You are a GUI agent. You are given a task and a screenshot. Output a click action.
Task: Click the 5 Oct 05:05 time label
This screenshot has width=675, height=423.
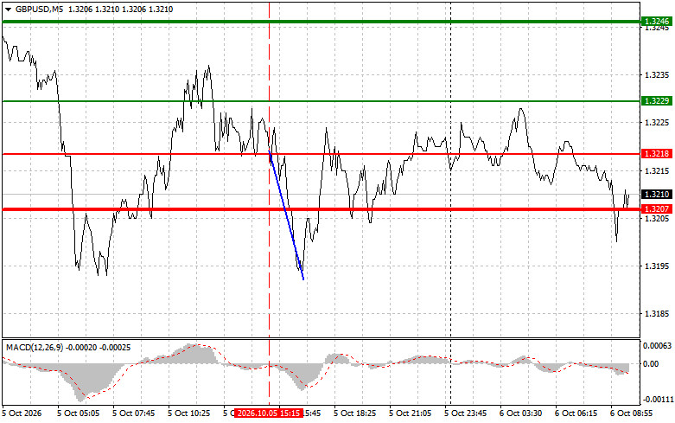pyautogui.click(x=79, y=413)
